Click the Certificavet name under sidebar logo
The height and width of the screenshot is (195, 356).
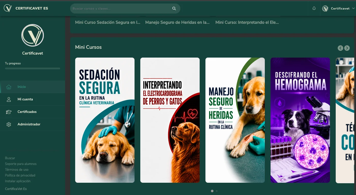coord(33,53)
